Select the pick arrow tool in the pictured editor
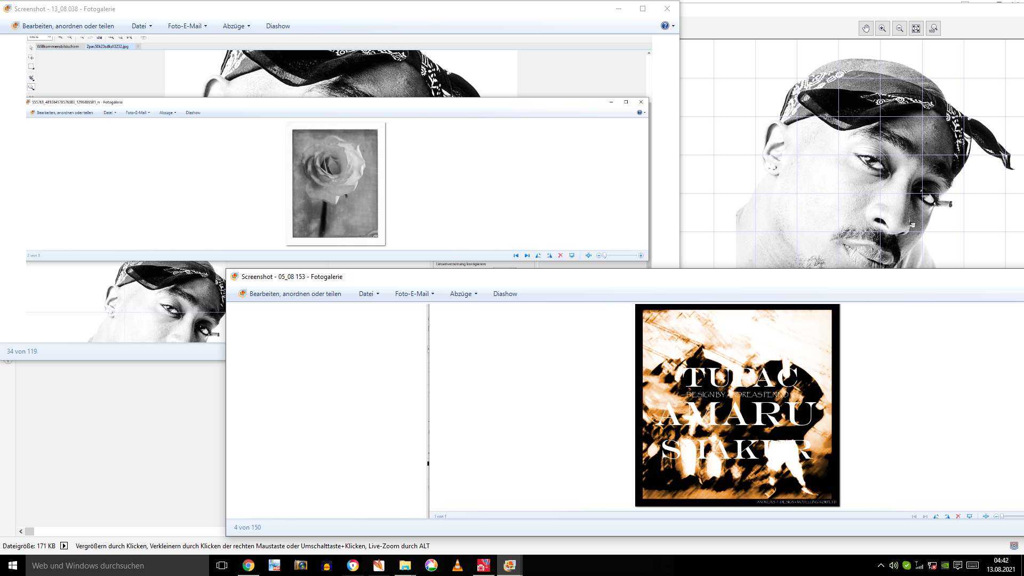 coord(31,47)
